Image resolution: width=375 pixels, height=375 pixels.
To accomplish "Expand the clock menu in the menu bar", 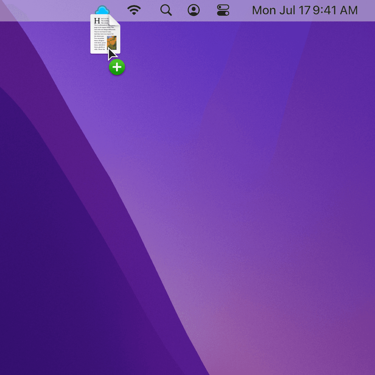I will click(305, 10).
